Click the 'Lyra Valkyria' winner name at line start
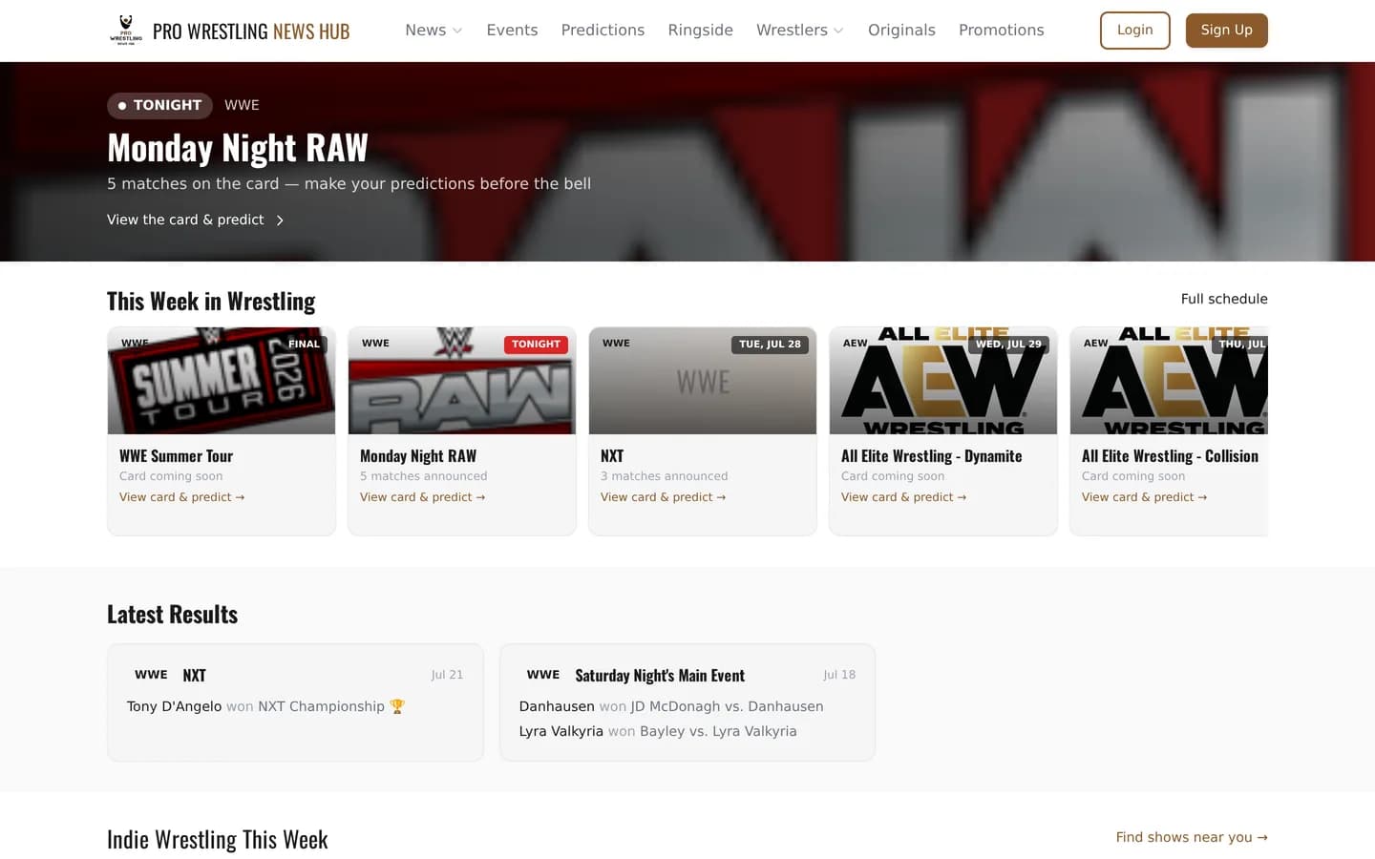The height and width of the screenshot is (859, 1375). coord(561,731)
